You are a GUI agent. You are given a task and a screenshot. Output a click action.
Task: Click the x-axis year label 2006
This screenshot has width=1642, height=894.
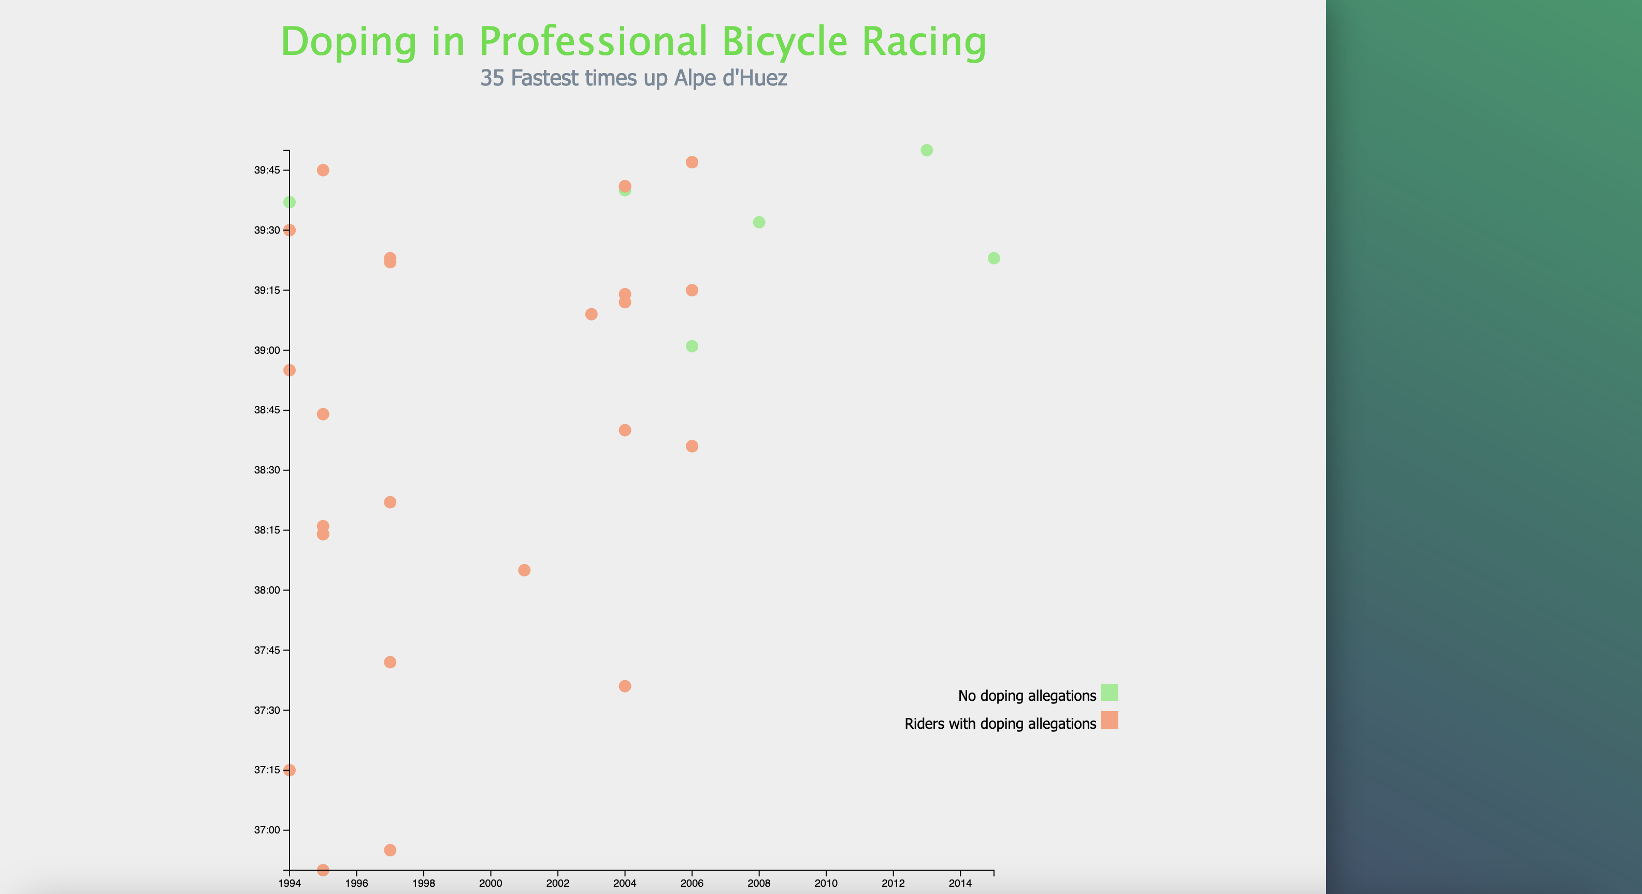692,883
